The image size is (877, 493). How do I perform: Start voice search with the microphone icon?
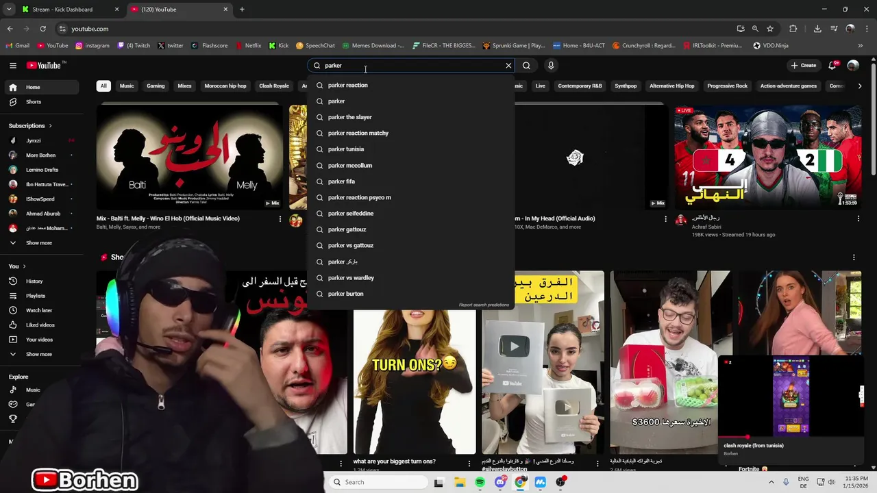tap(551, 65)
